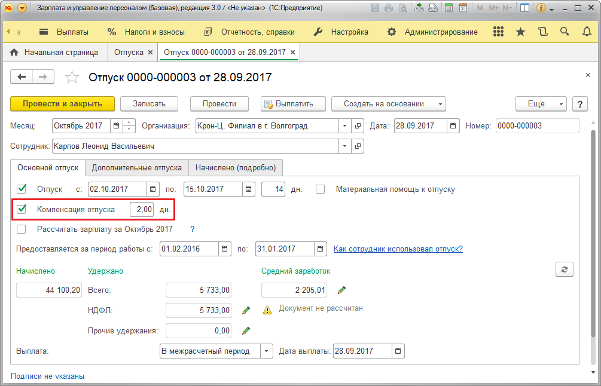Open favorites star in sections panel

coord(520,32)
